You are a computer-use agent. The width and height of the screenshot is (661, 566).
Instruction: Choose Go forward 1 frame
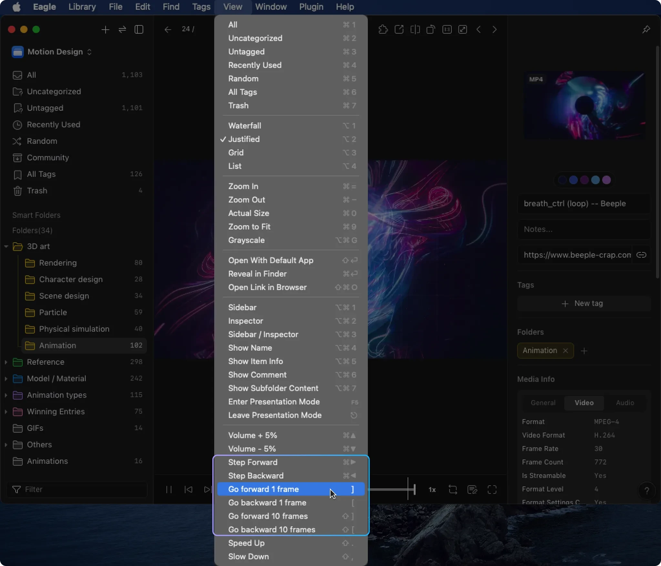(291, 489)
